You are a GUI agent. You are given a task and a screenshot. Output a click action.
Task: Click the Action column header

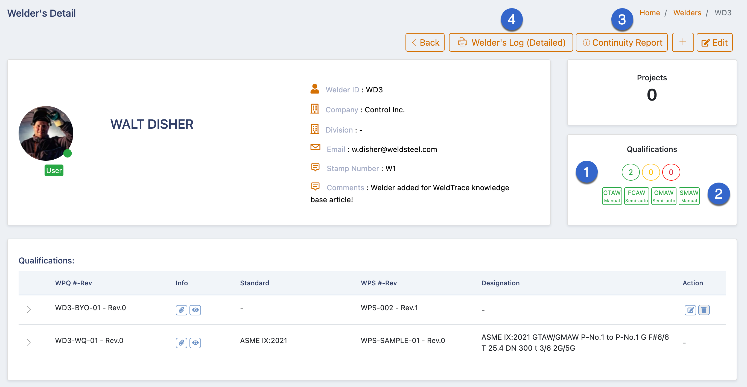pyautogui.click(x=693, y=283)
